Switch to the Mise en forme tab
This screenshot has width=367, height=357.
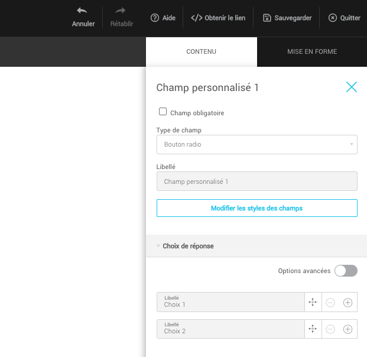pyautogui.click(x=312, y=51)
